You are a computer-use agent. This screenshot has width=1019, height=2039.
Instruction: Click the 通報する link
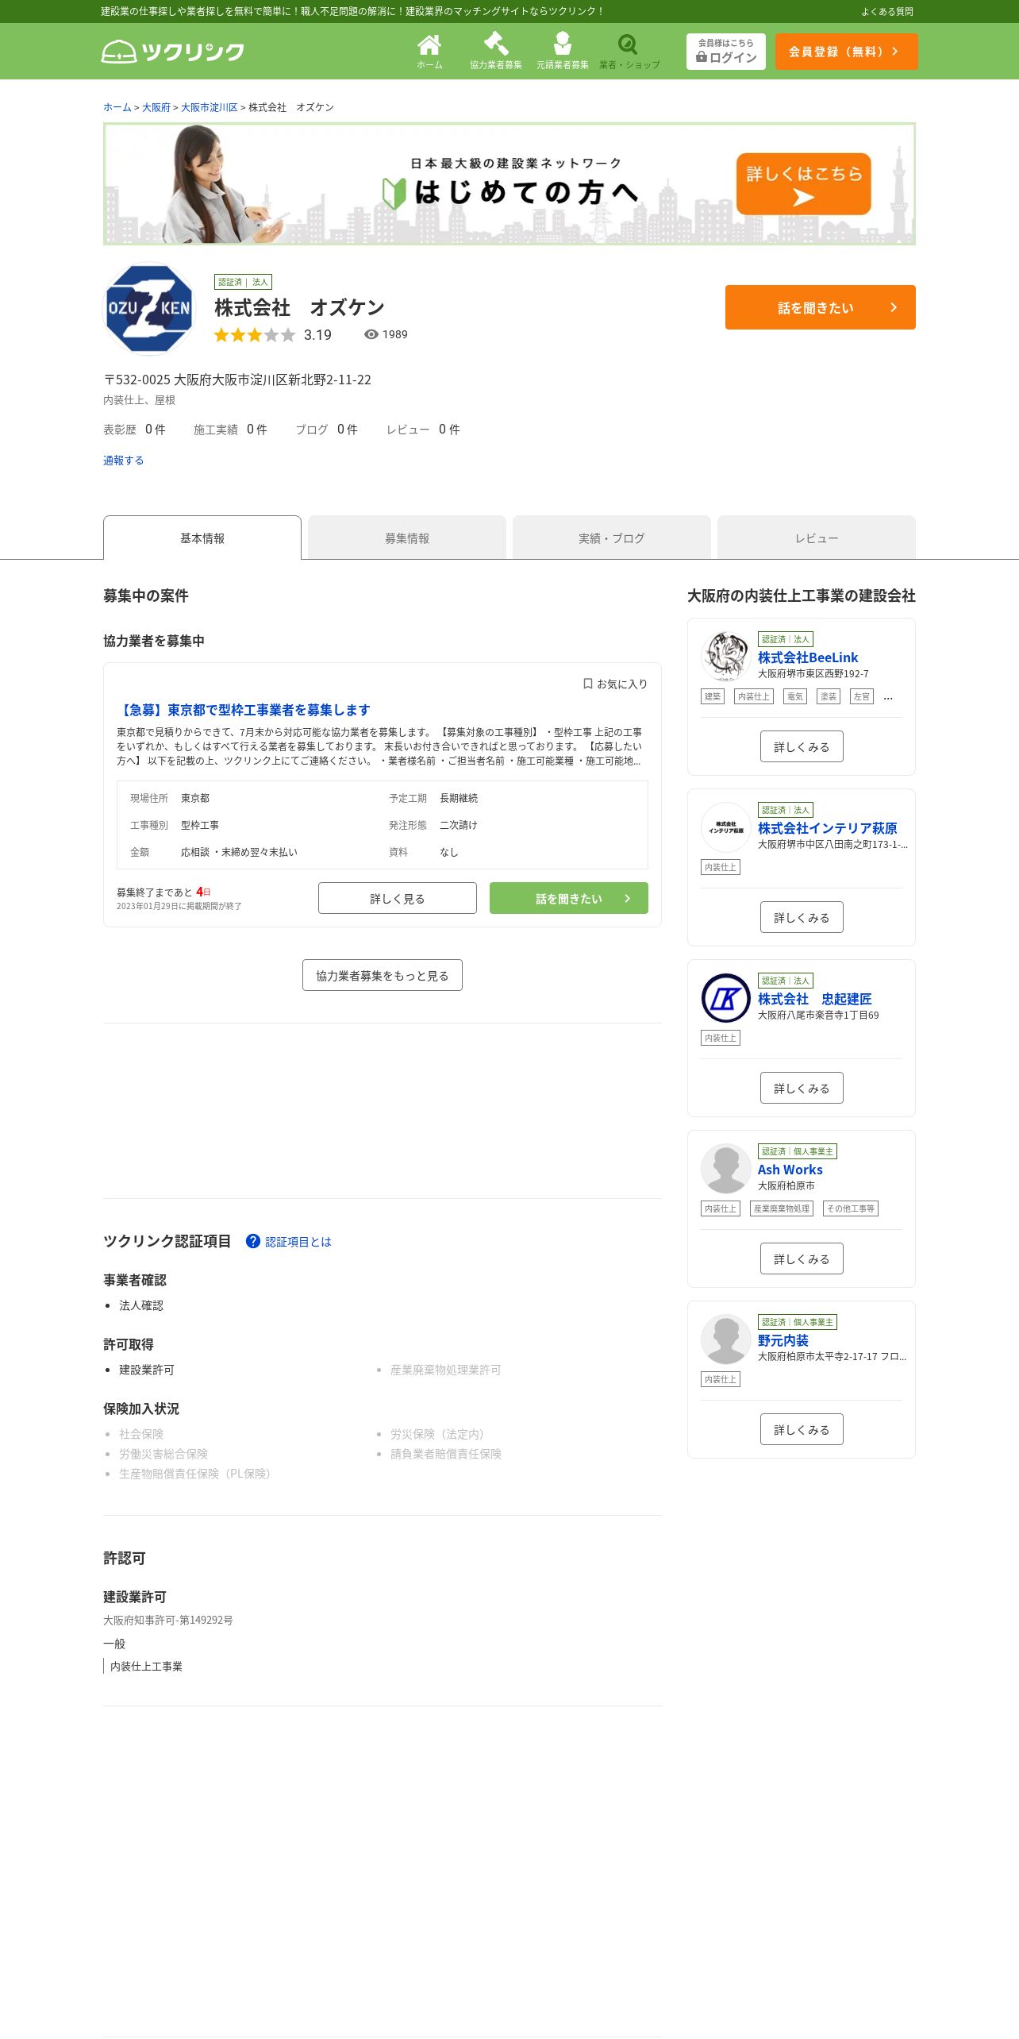tap(123, 461)
